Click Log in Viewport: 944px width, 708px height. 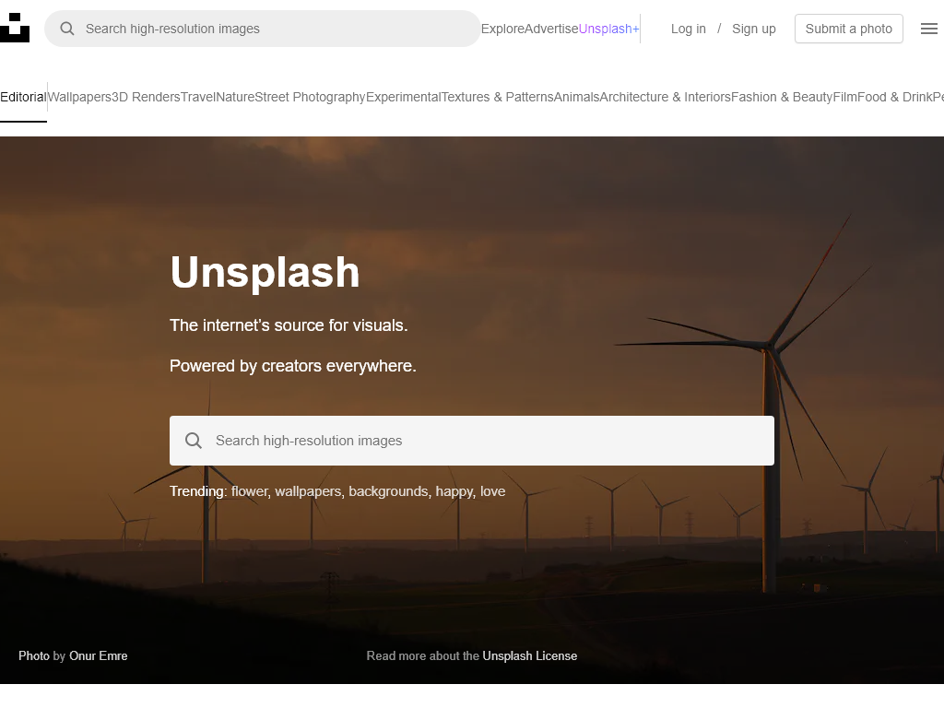point(688,29)
